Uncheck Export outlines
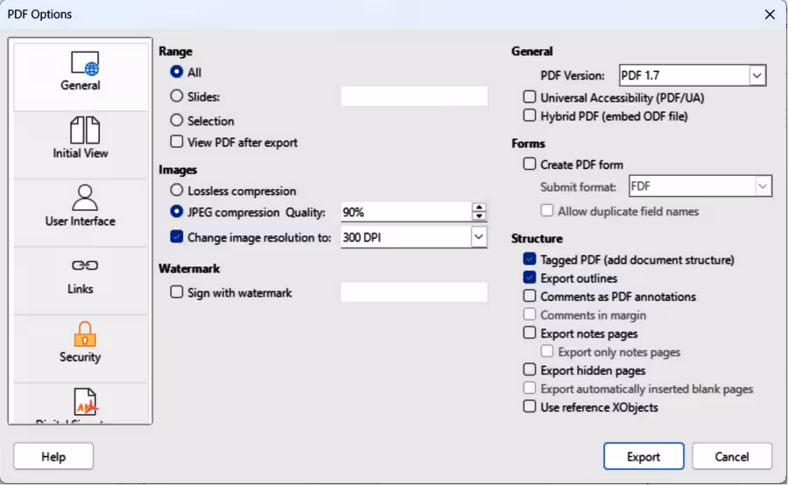This screenshot has height=485, width=788. [x=529, y=278]
